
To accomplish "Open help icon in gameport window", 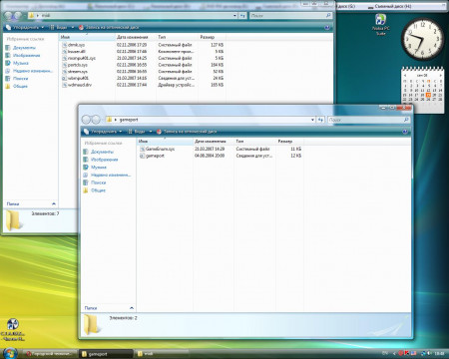I will coord(405,132).
